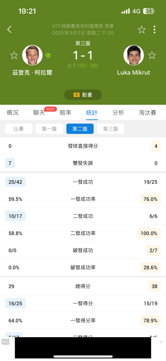The height and width of the screenshot is (361, 166).
Task: Open the 聊天 chat tab
Action: (39, 113)
